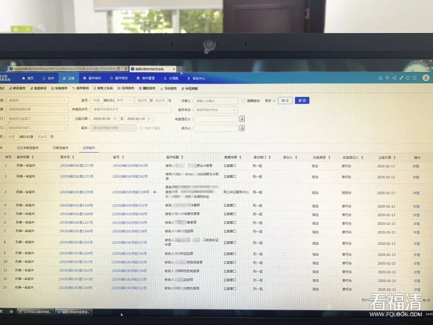
Task: Open the 字号 dropdown in 案号 row
Action: [125, 101]
